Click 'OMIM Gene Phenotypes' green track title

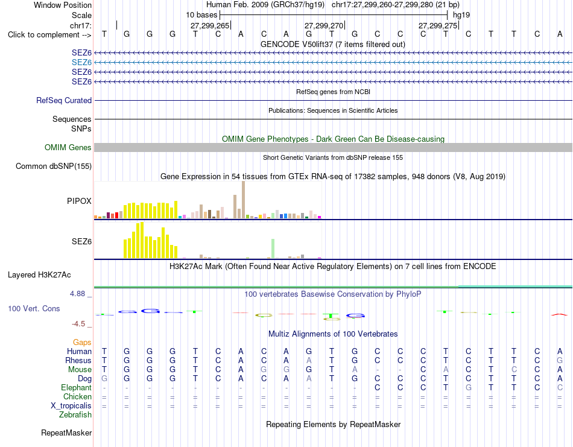(x=333, y=139)
